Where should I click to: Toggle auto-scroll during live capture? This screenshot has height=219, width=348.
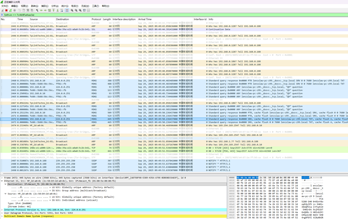(62, 10)
